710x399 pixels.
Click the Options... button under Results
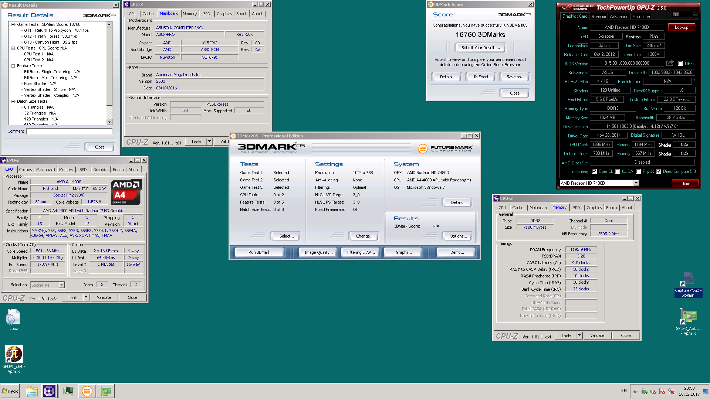tap(458, 236)
